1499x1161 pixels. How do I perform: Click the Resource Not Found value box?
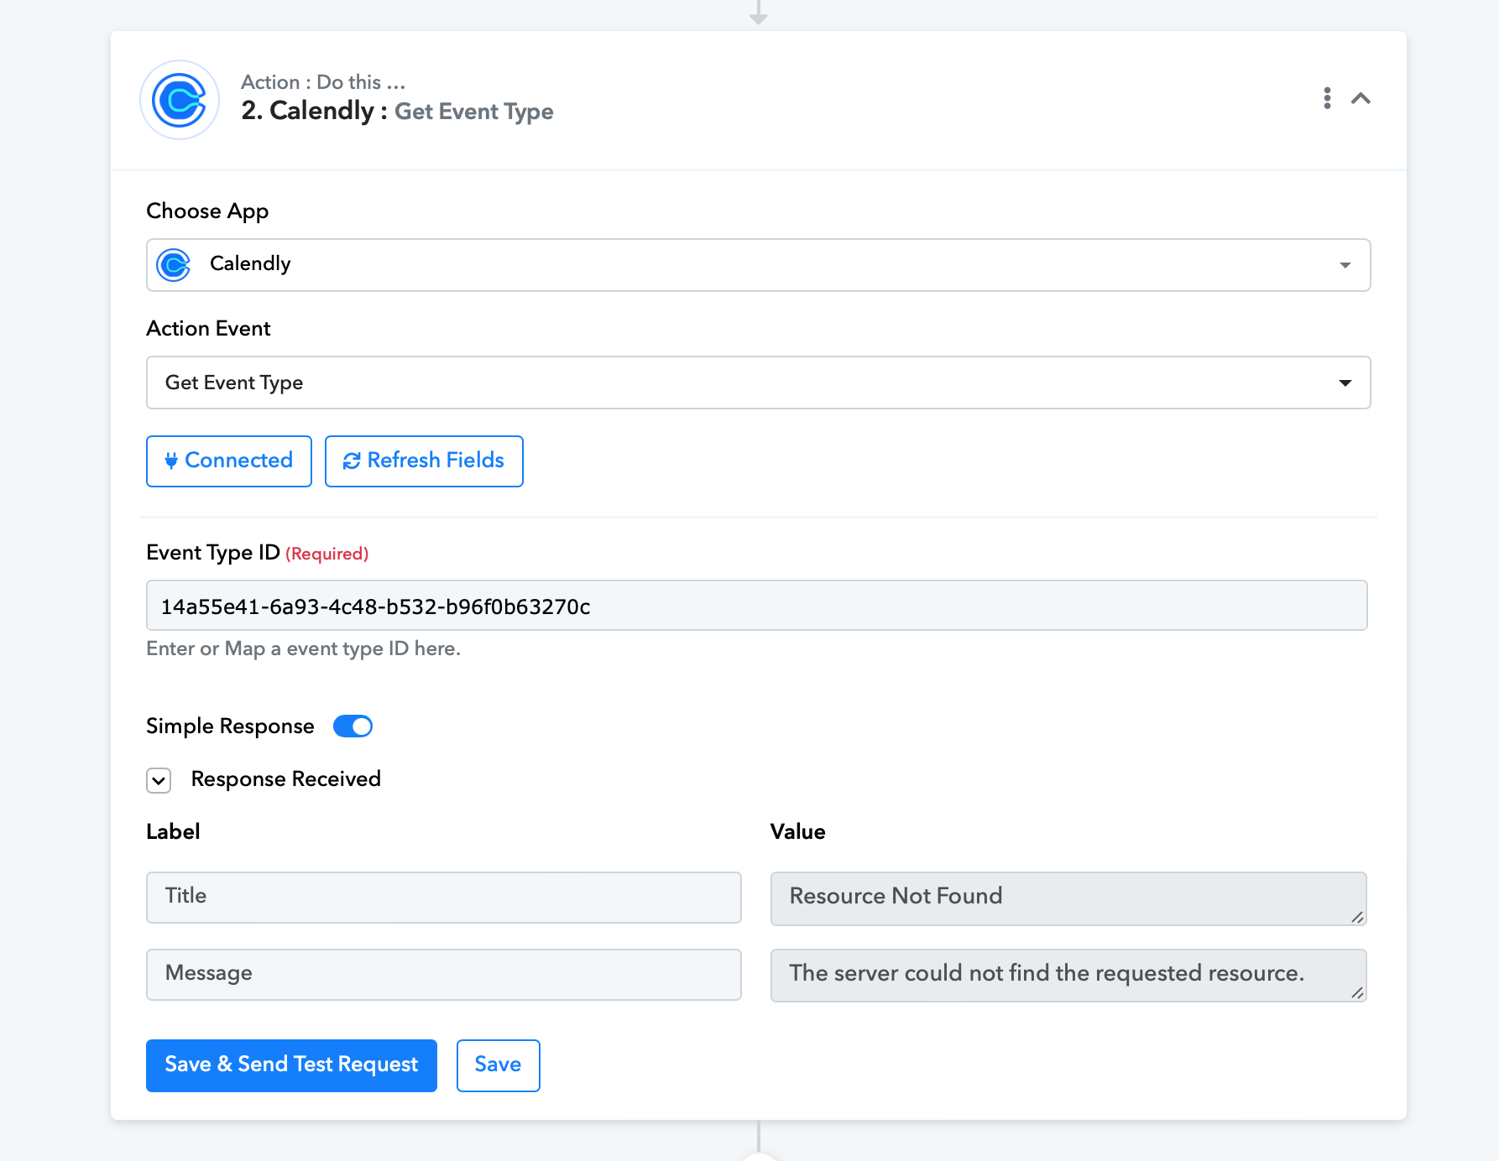pyautogui.click(x=1068, y=898)
